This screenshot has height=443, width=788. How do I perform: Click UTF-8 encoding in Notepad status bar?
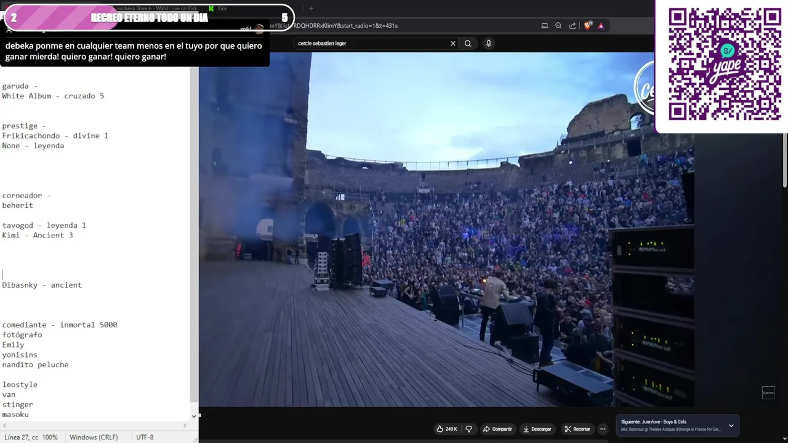[145, 437]
